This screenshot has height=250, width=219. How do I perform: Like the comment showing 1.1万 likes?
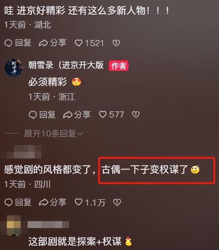point(90,202)
